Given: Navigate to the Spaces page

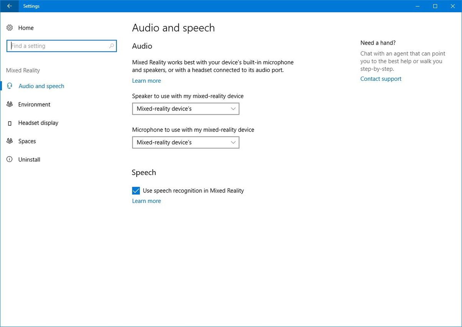Looking at the screenshot, I should [x=27, y=141].
